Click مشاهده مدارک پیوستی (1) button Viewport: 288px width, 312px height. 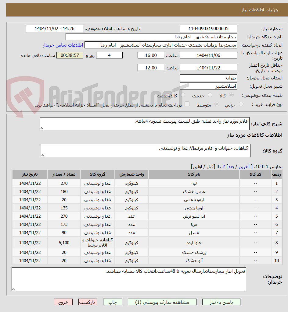click(162, 302)
